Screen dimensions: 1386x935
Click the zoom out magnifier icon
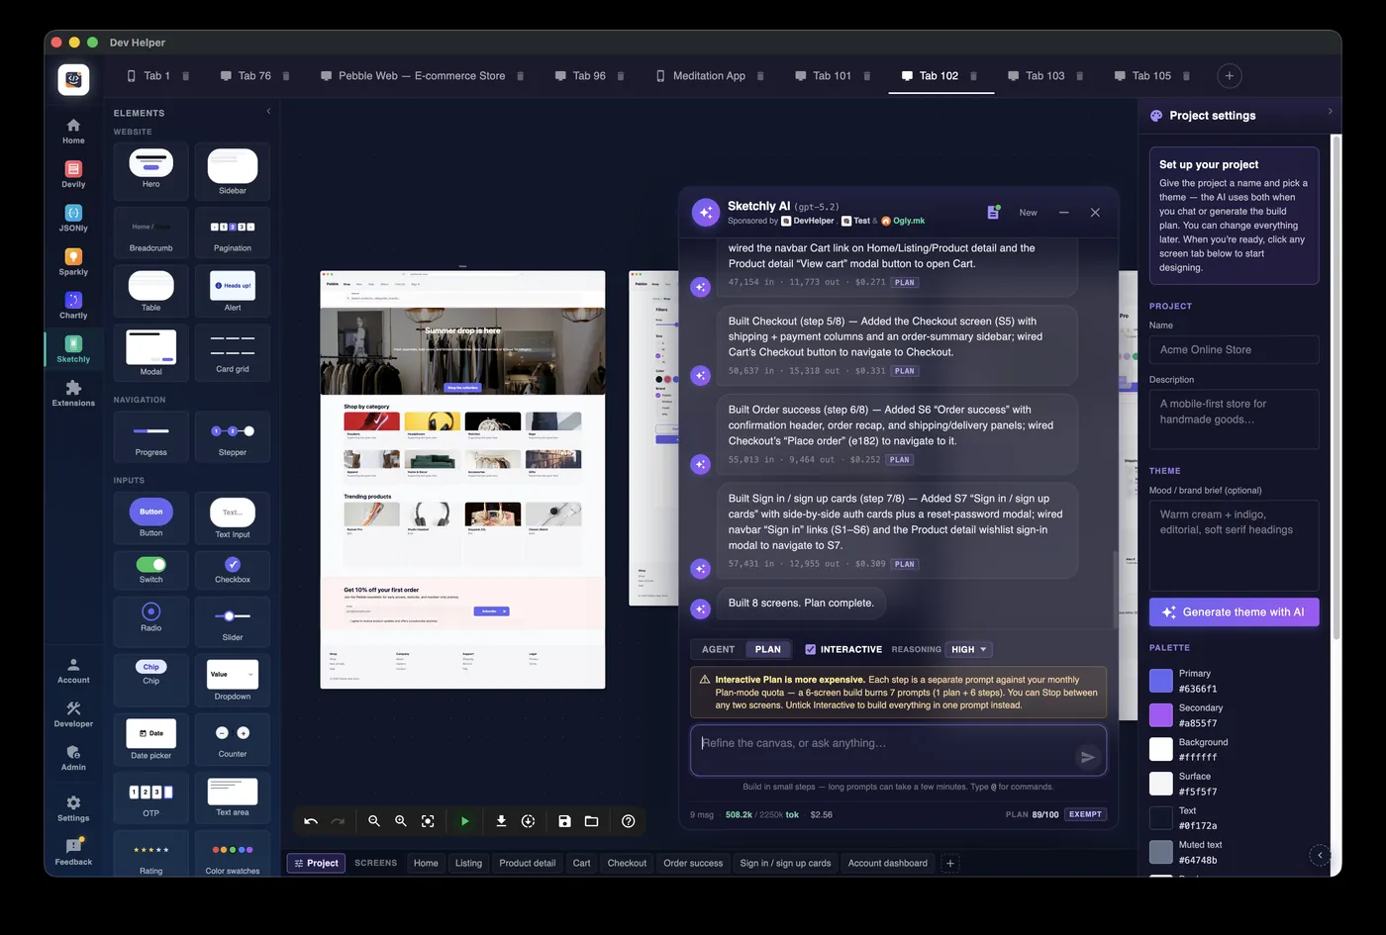click(x=374, y=821)
